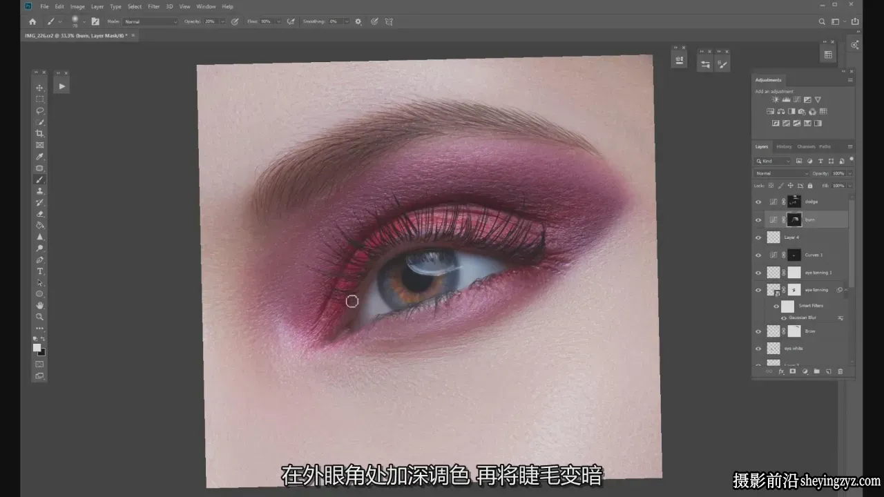The image size is (884, 497).
Task: Click the Home icon in options bar
Action: tap(32, 21)
